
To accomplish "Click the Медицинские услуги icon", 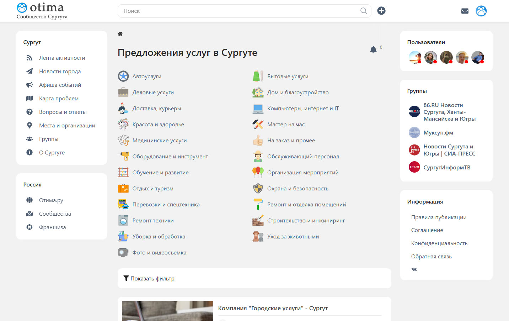I will click(x=123, y=140).
